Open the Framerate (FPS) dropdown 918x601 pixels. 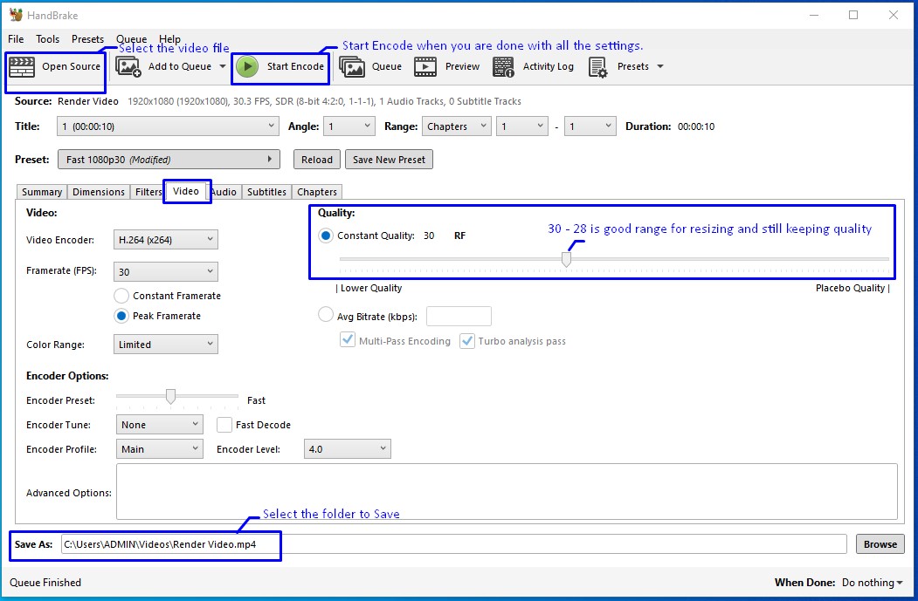coord(166,272)
